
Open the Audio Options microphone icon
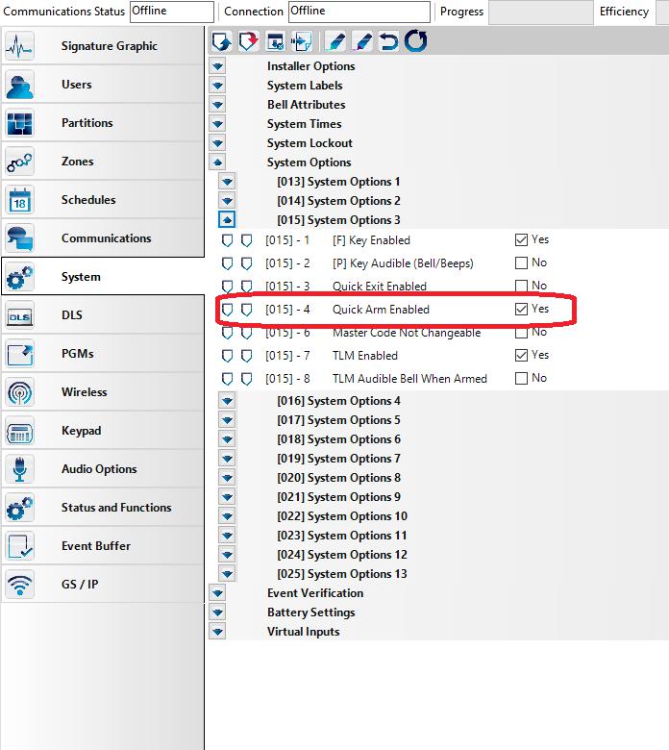pos(20,469)
